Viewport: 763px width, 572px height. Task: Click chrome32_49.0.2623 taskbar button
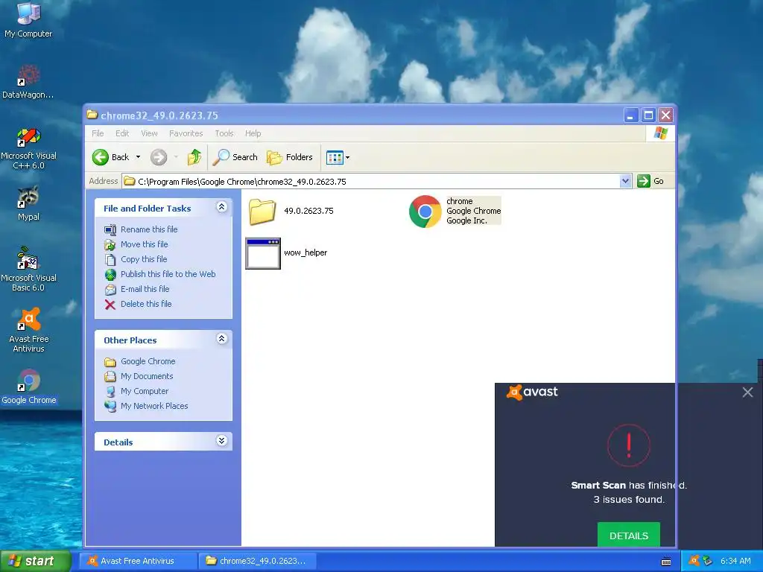tap(258, 561)
